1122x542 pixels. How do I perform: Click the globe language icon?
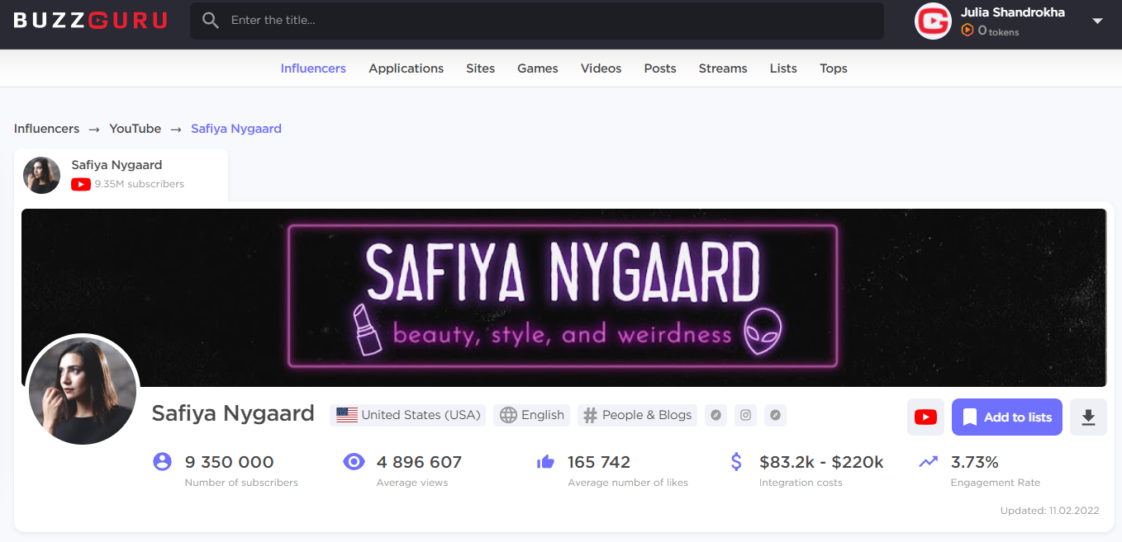[x=509, y=415]
